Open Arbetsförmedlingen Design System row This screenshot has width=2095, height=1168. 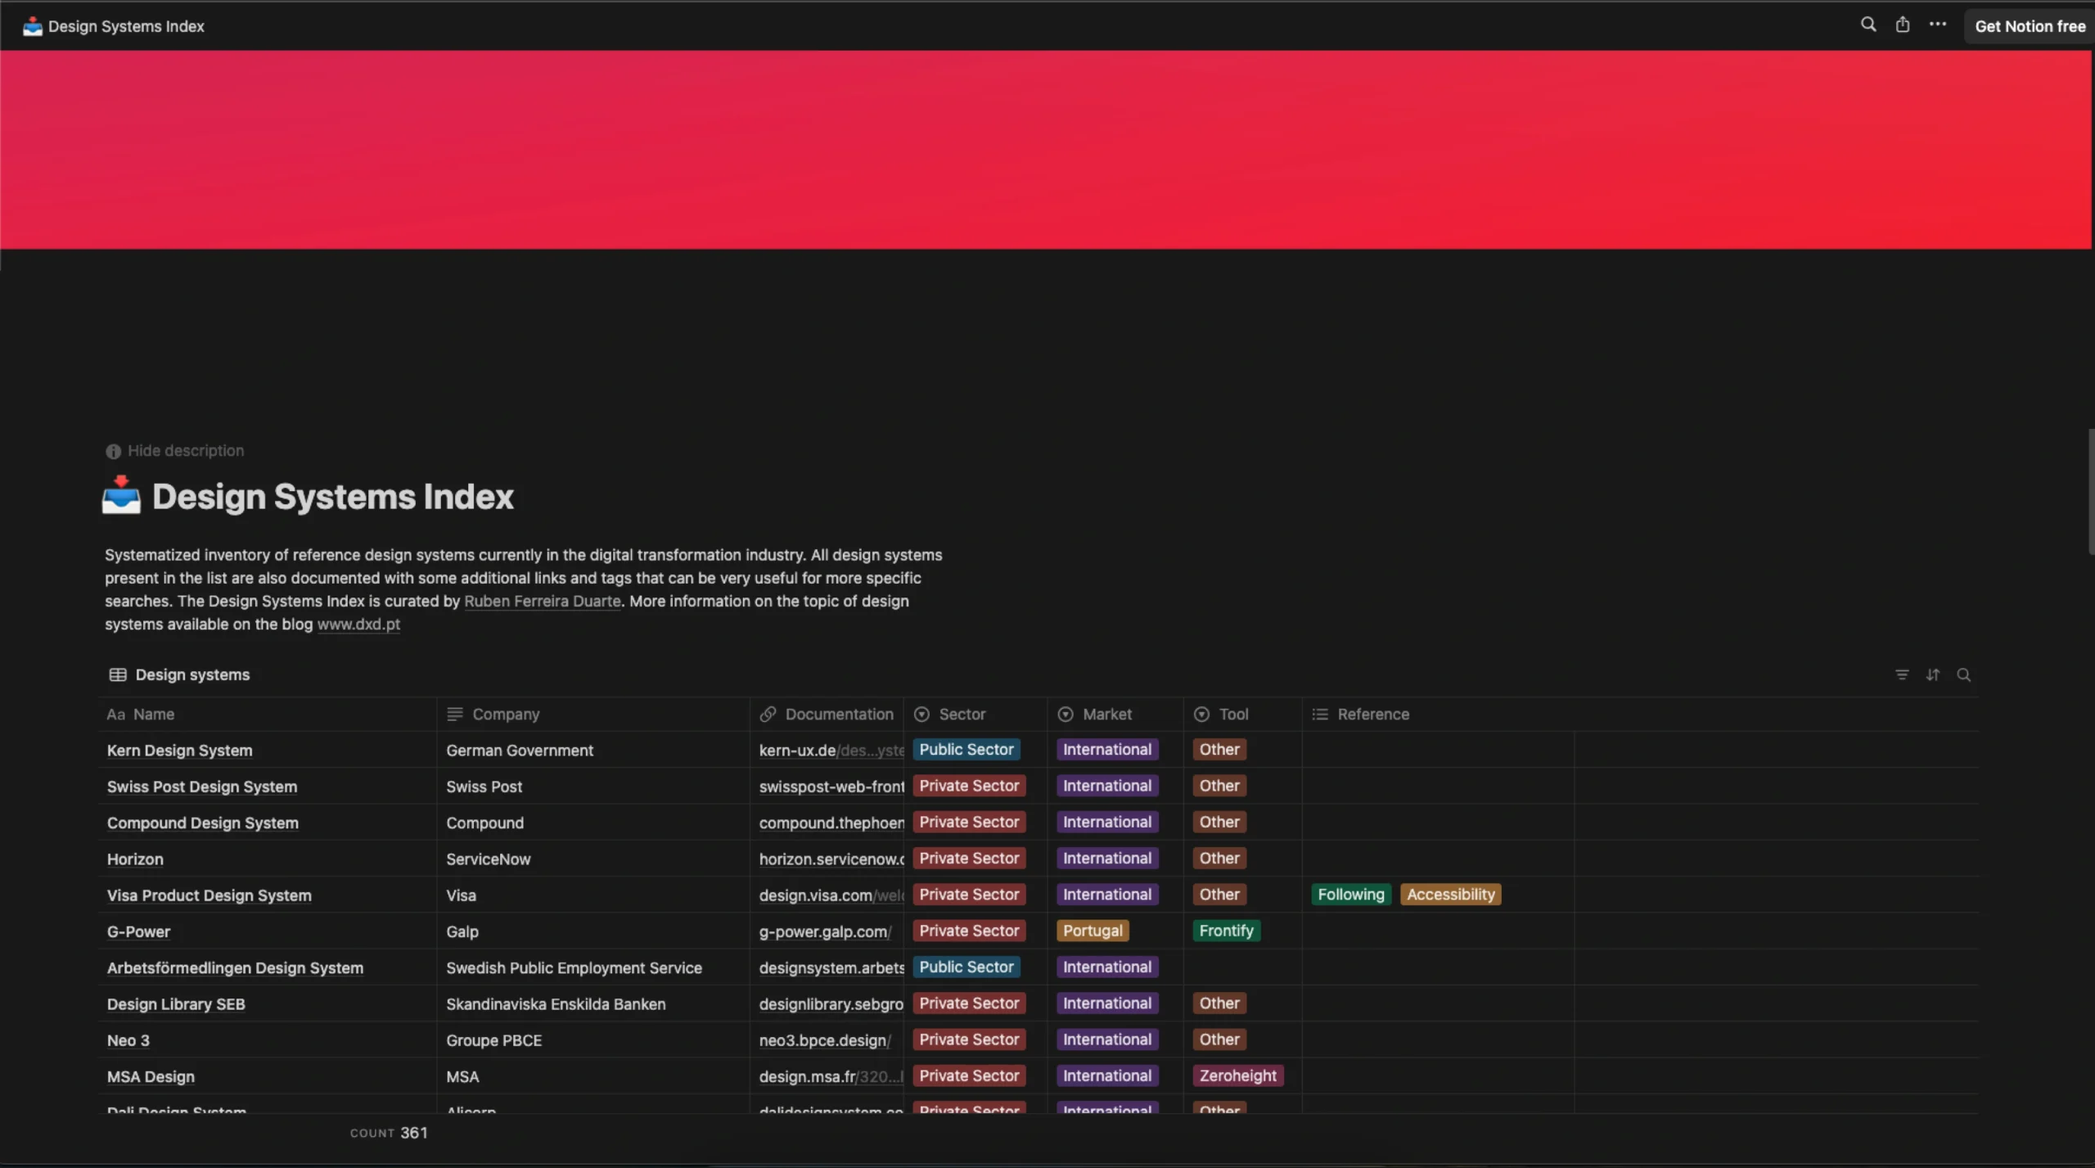click(235, 967)
